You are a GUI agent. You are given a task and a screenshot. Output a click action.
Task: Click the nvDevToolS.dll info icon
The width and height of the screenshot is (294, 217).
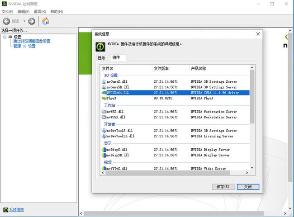point(104,130)
